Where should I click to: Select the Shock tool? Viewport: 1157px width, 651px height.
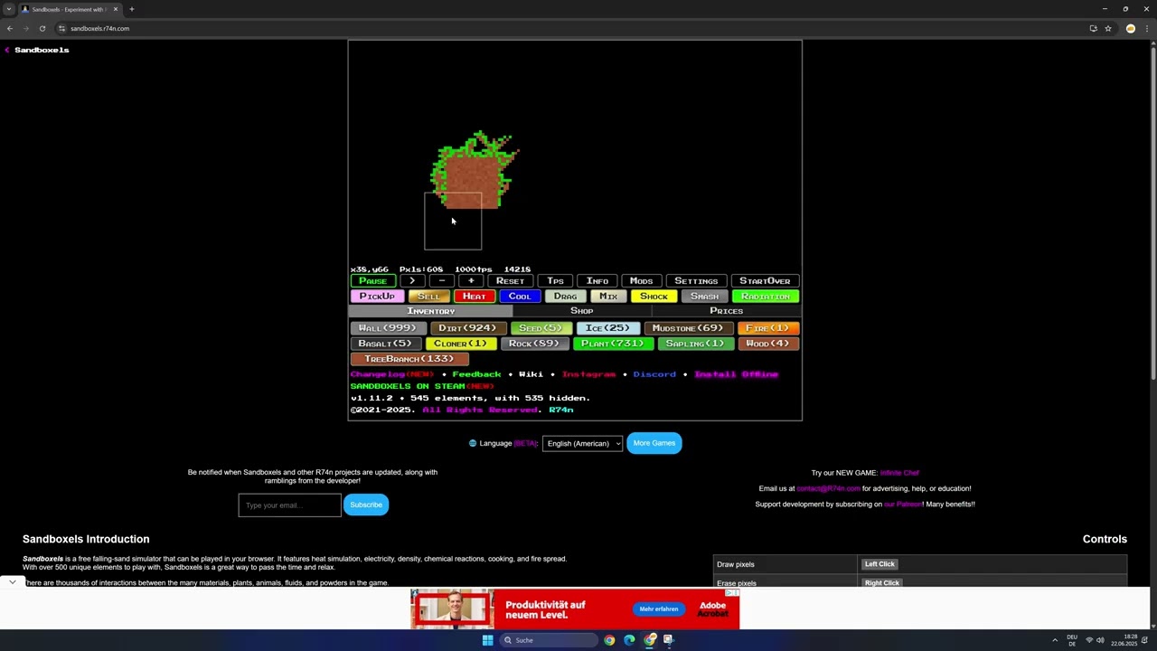pos(654,297)
